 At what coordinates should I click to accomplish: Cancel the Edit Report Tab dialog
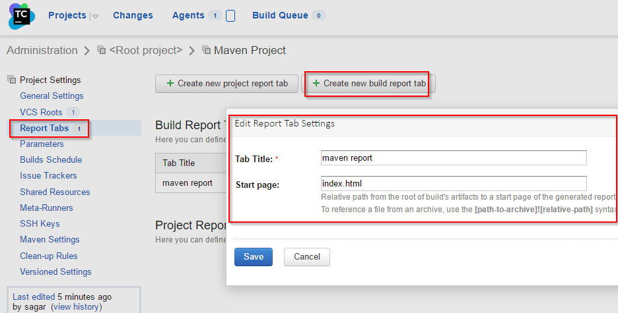click(x=306, y=257)
